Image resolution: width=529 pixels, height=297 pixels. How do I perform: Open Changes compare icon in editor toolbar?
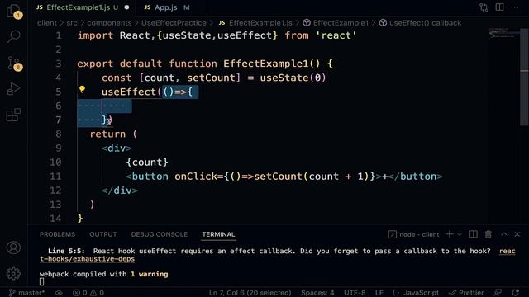[484, 7]
